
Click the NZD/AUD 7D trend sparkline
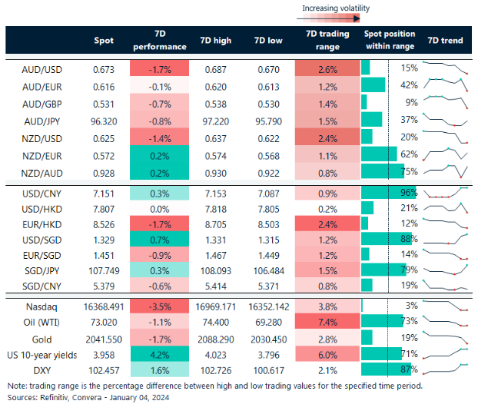tap(445, 171)
